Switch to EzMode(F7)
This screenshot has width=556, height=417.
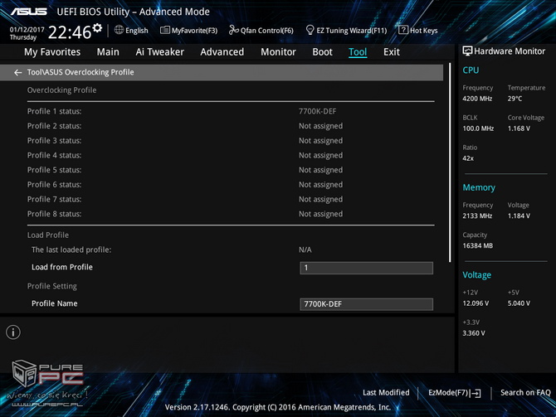click(x=454, y=393)
